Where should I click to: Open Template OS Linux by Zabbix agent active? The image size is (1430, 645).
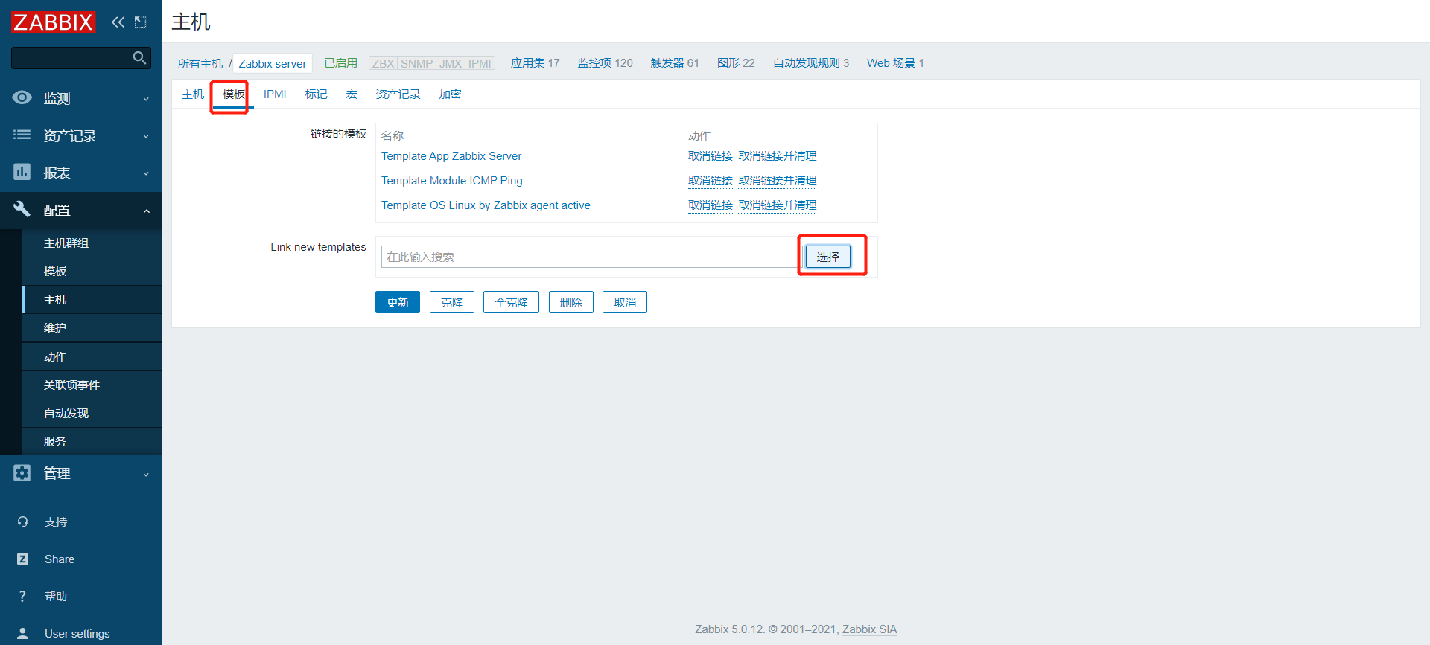click(x=486, y=205)
